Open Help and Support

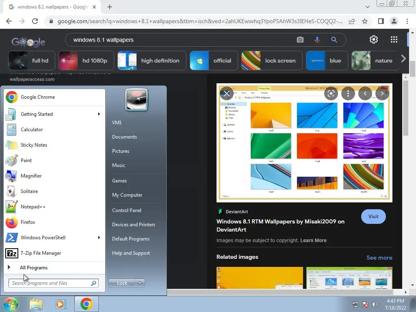point(131,253)
